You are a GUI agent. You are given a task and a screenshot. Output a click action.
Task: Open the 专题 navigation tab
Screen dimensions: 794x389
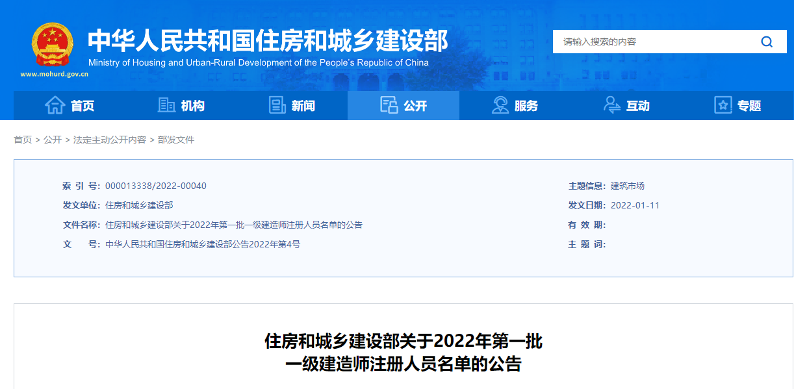[x=737, y=105]
